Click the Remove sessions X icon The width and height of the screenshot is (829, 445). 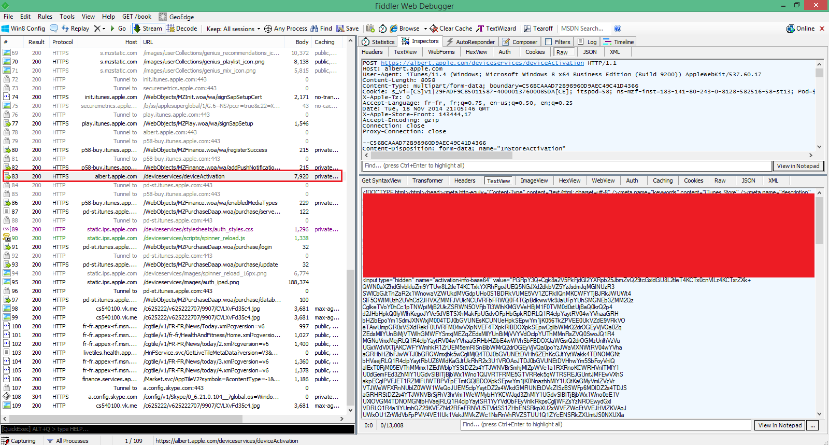97,29
